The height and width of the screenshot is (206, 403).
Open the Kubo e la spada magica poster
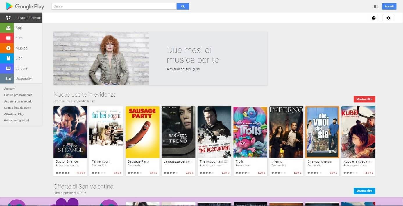[358, 132]
